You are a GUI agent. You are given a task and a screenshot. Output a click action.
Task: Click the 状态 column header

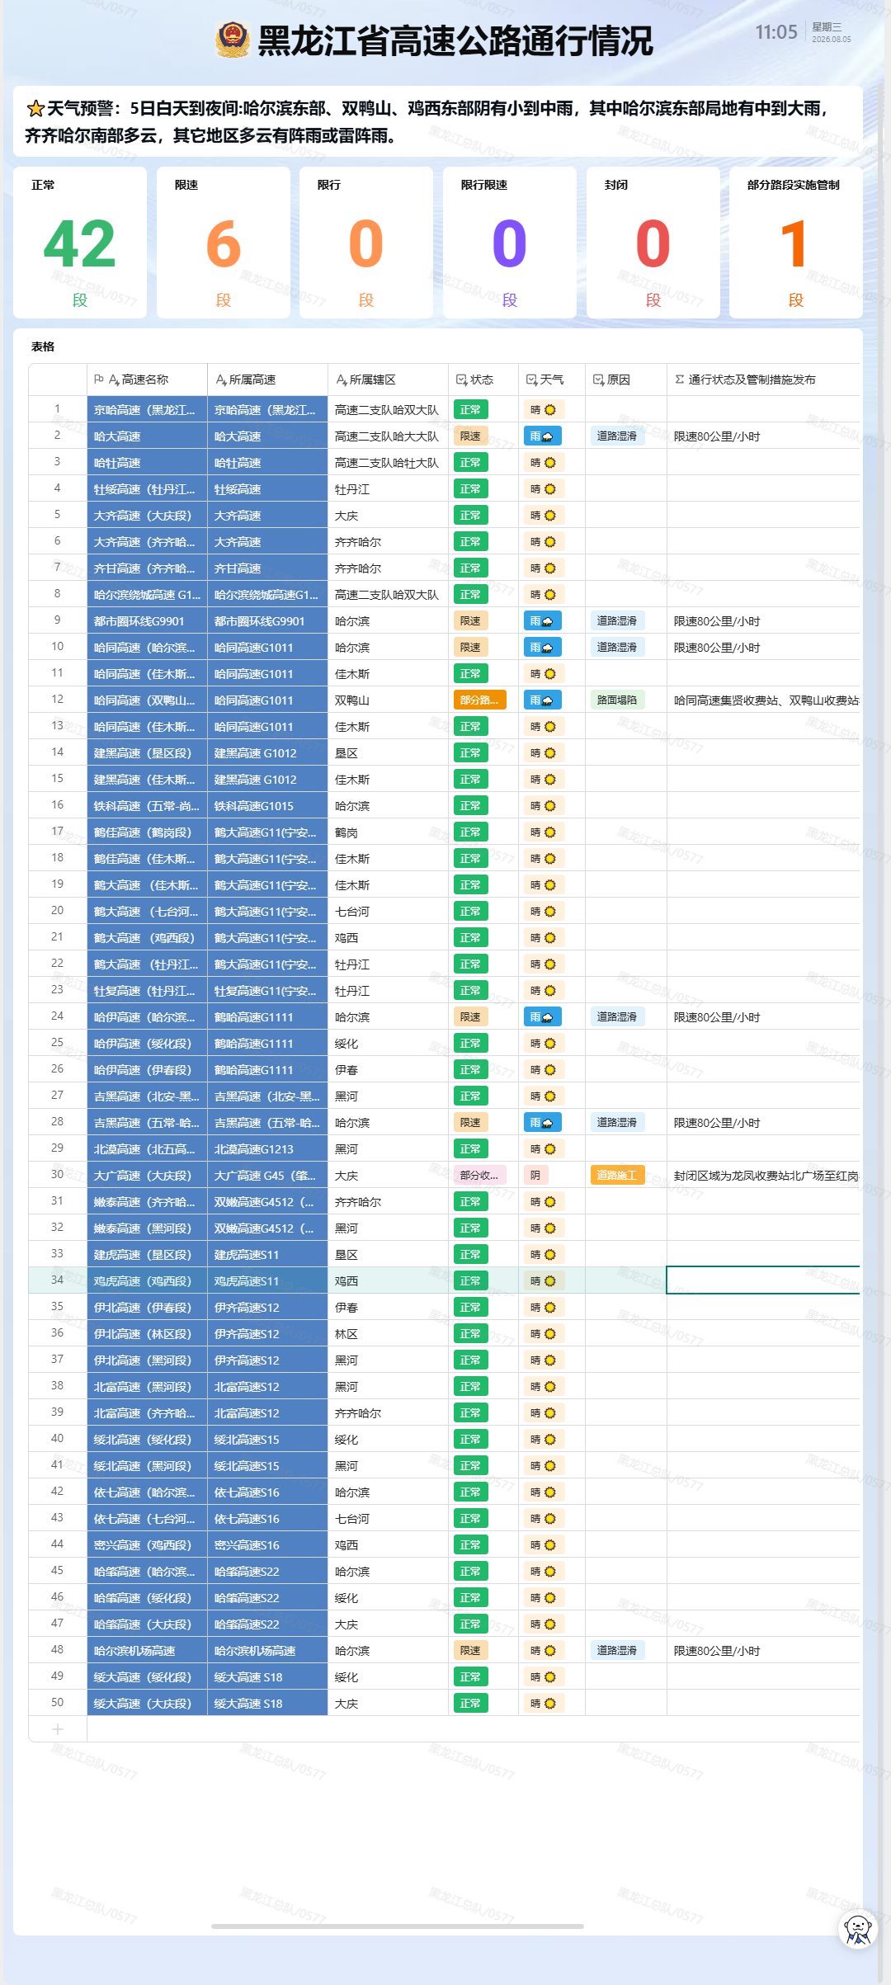point(483,380)
